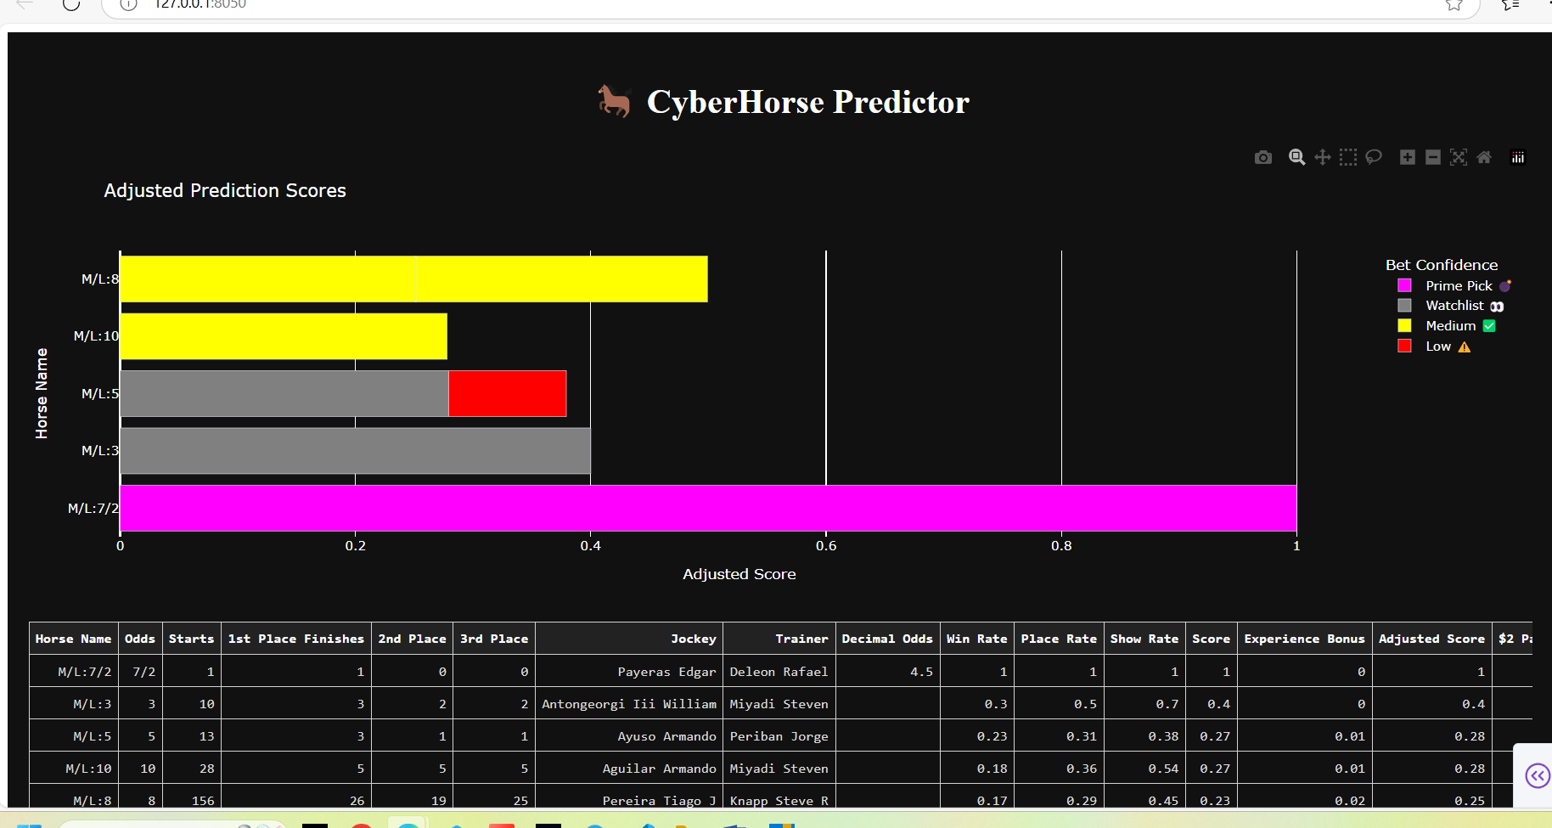This screenshot has width=1552, height=828.
Task: Click the gray bar segment for M/L:5
Action: pos(284,393)
